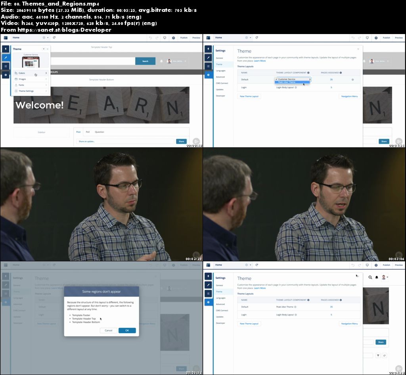Click page properties gear beside Home in 00:00:48 frame

tap(44, 38)
